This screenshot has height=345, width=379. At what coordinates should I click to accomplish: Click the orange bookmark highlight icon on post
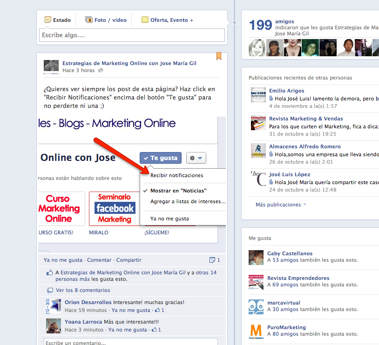(x=219, y=56)
